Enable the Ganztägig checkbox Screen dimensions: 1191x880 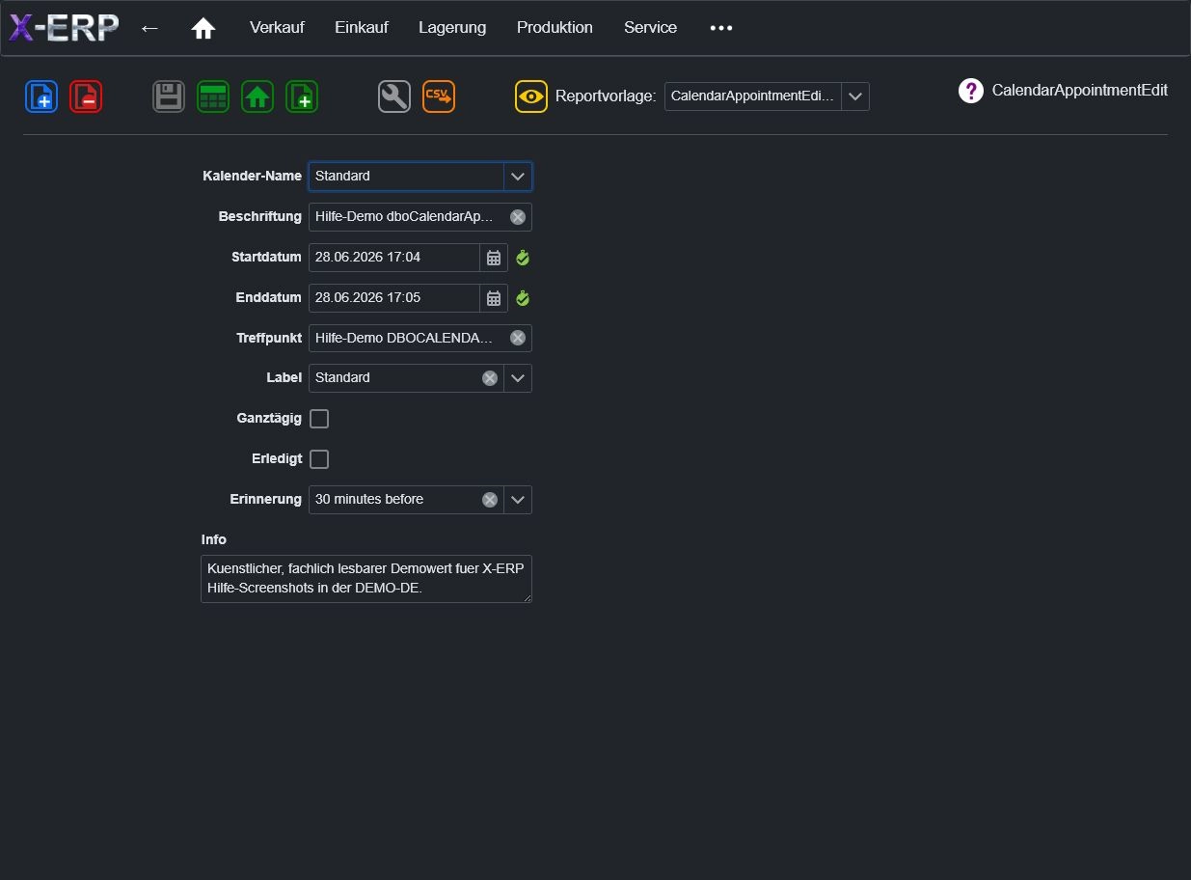click(x=319, y=419)
